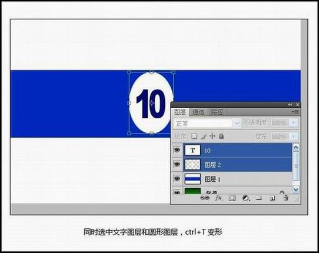Toggle lock image pixels brush icon

tap(204, 136)
